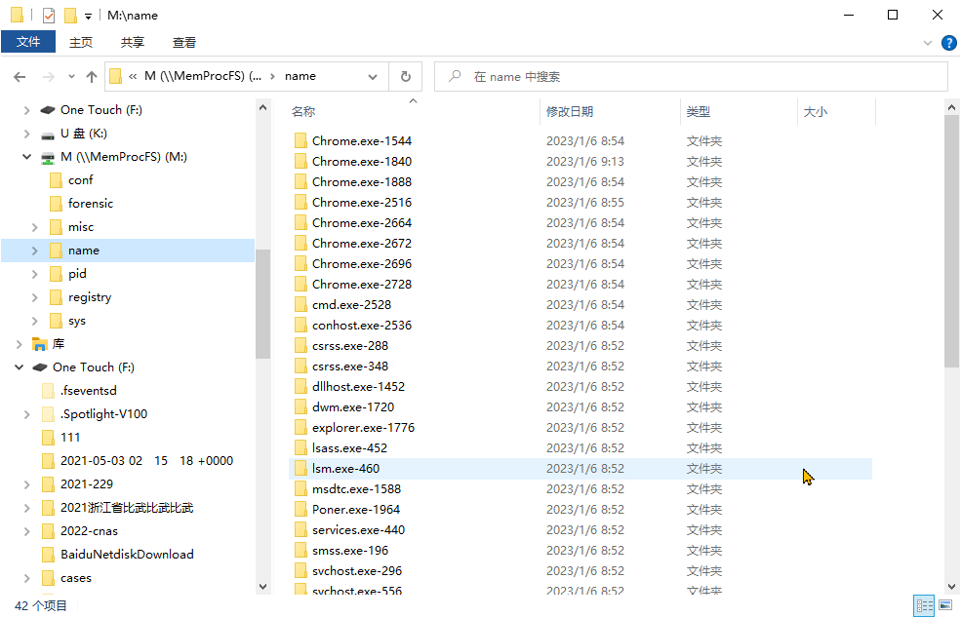Go forward with the right arrow button

pos(48,77)
